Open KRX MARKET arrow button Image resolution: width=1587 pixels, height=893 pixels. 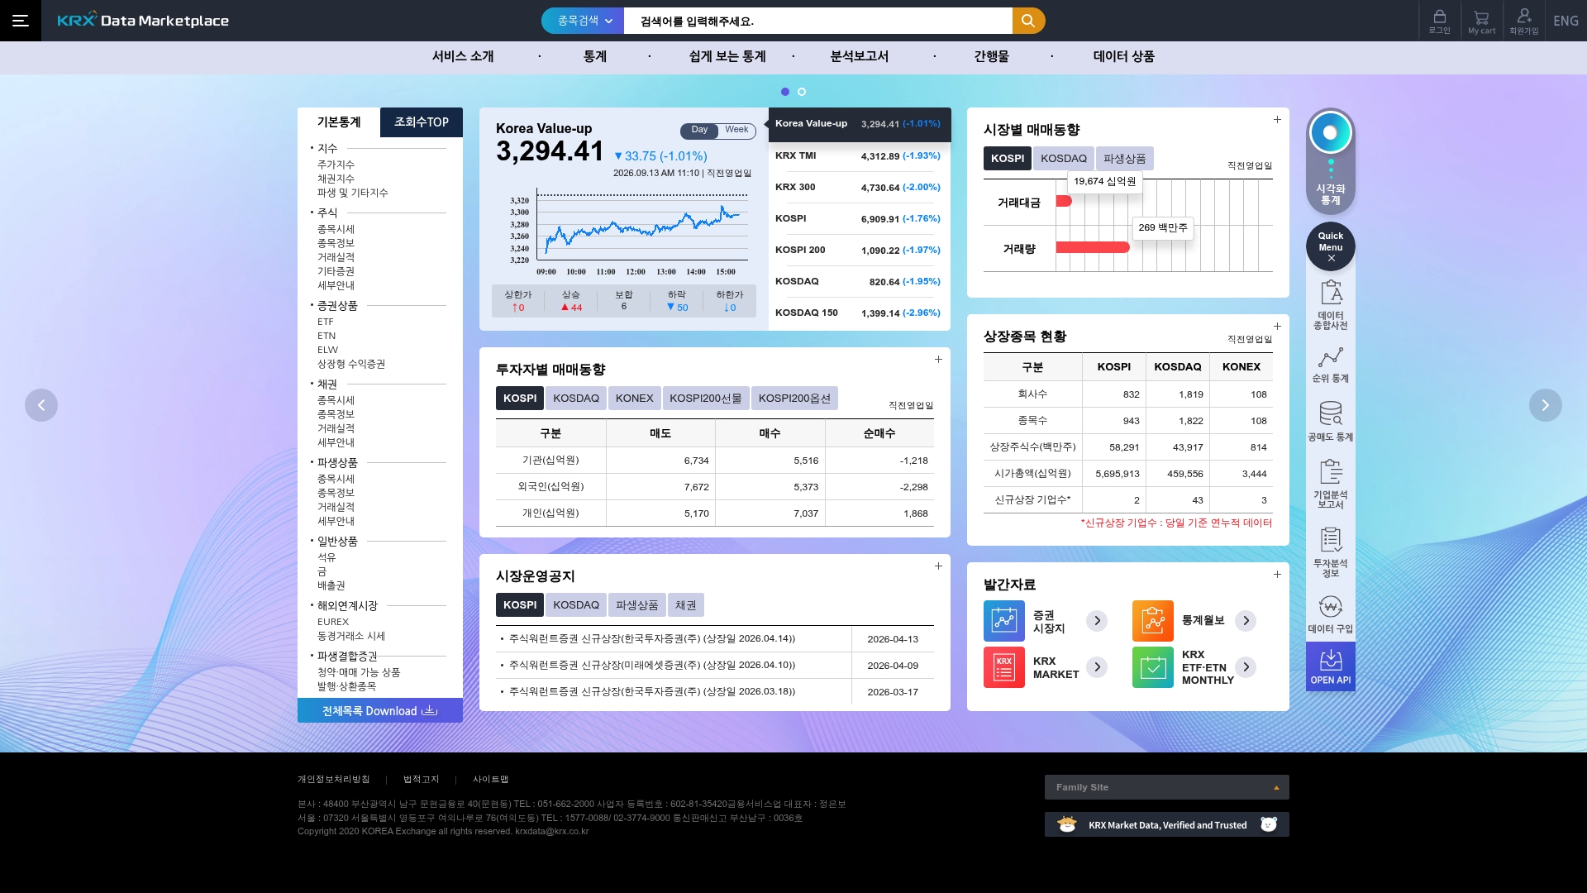[1097, 667]
